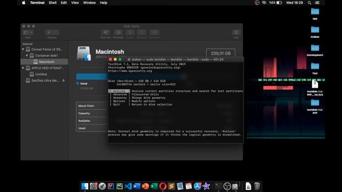The width and height of the screenshot is (342, 192).
Task: Open Visual Studio Code from the Dock
Action: [x=128, y=186]
